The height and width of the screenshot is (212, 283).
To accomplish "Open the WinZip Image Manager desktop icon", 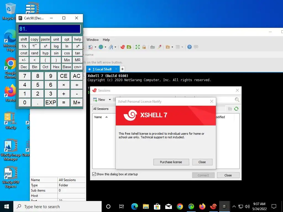I will [x=11, y=150].
